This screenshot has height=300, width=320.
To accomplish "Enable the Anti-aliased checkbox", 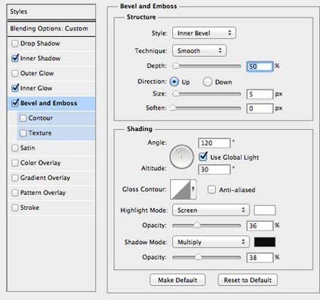I will [x=211, y=189].
